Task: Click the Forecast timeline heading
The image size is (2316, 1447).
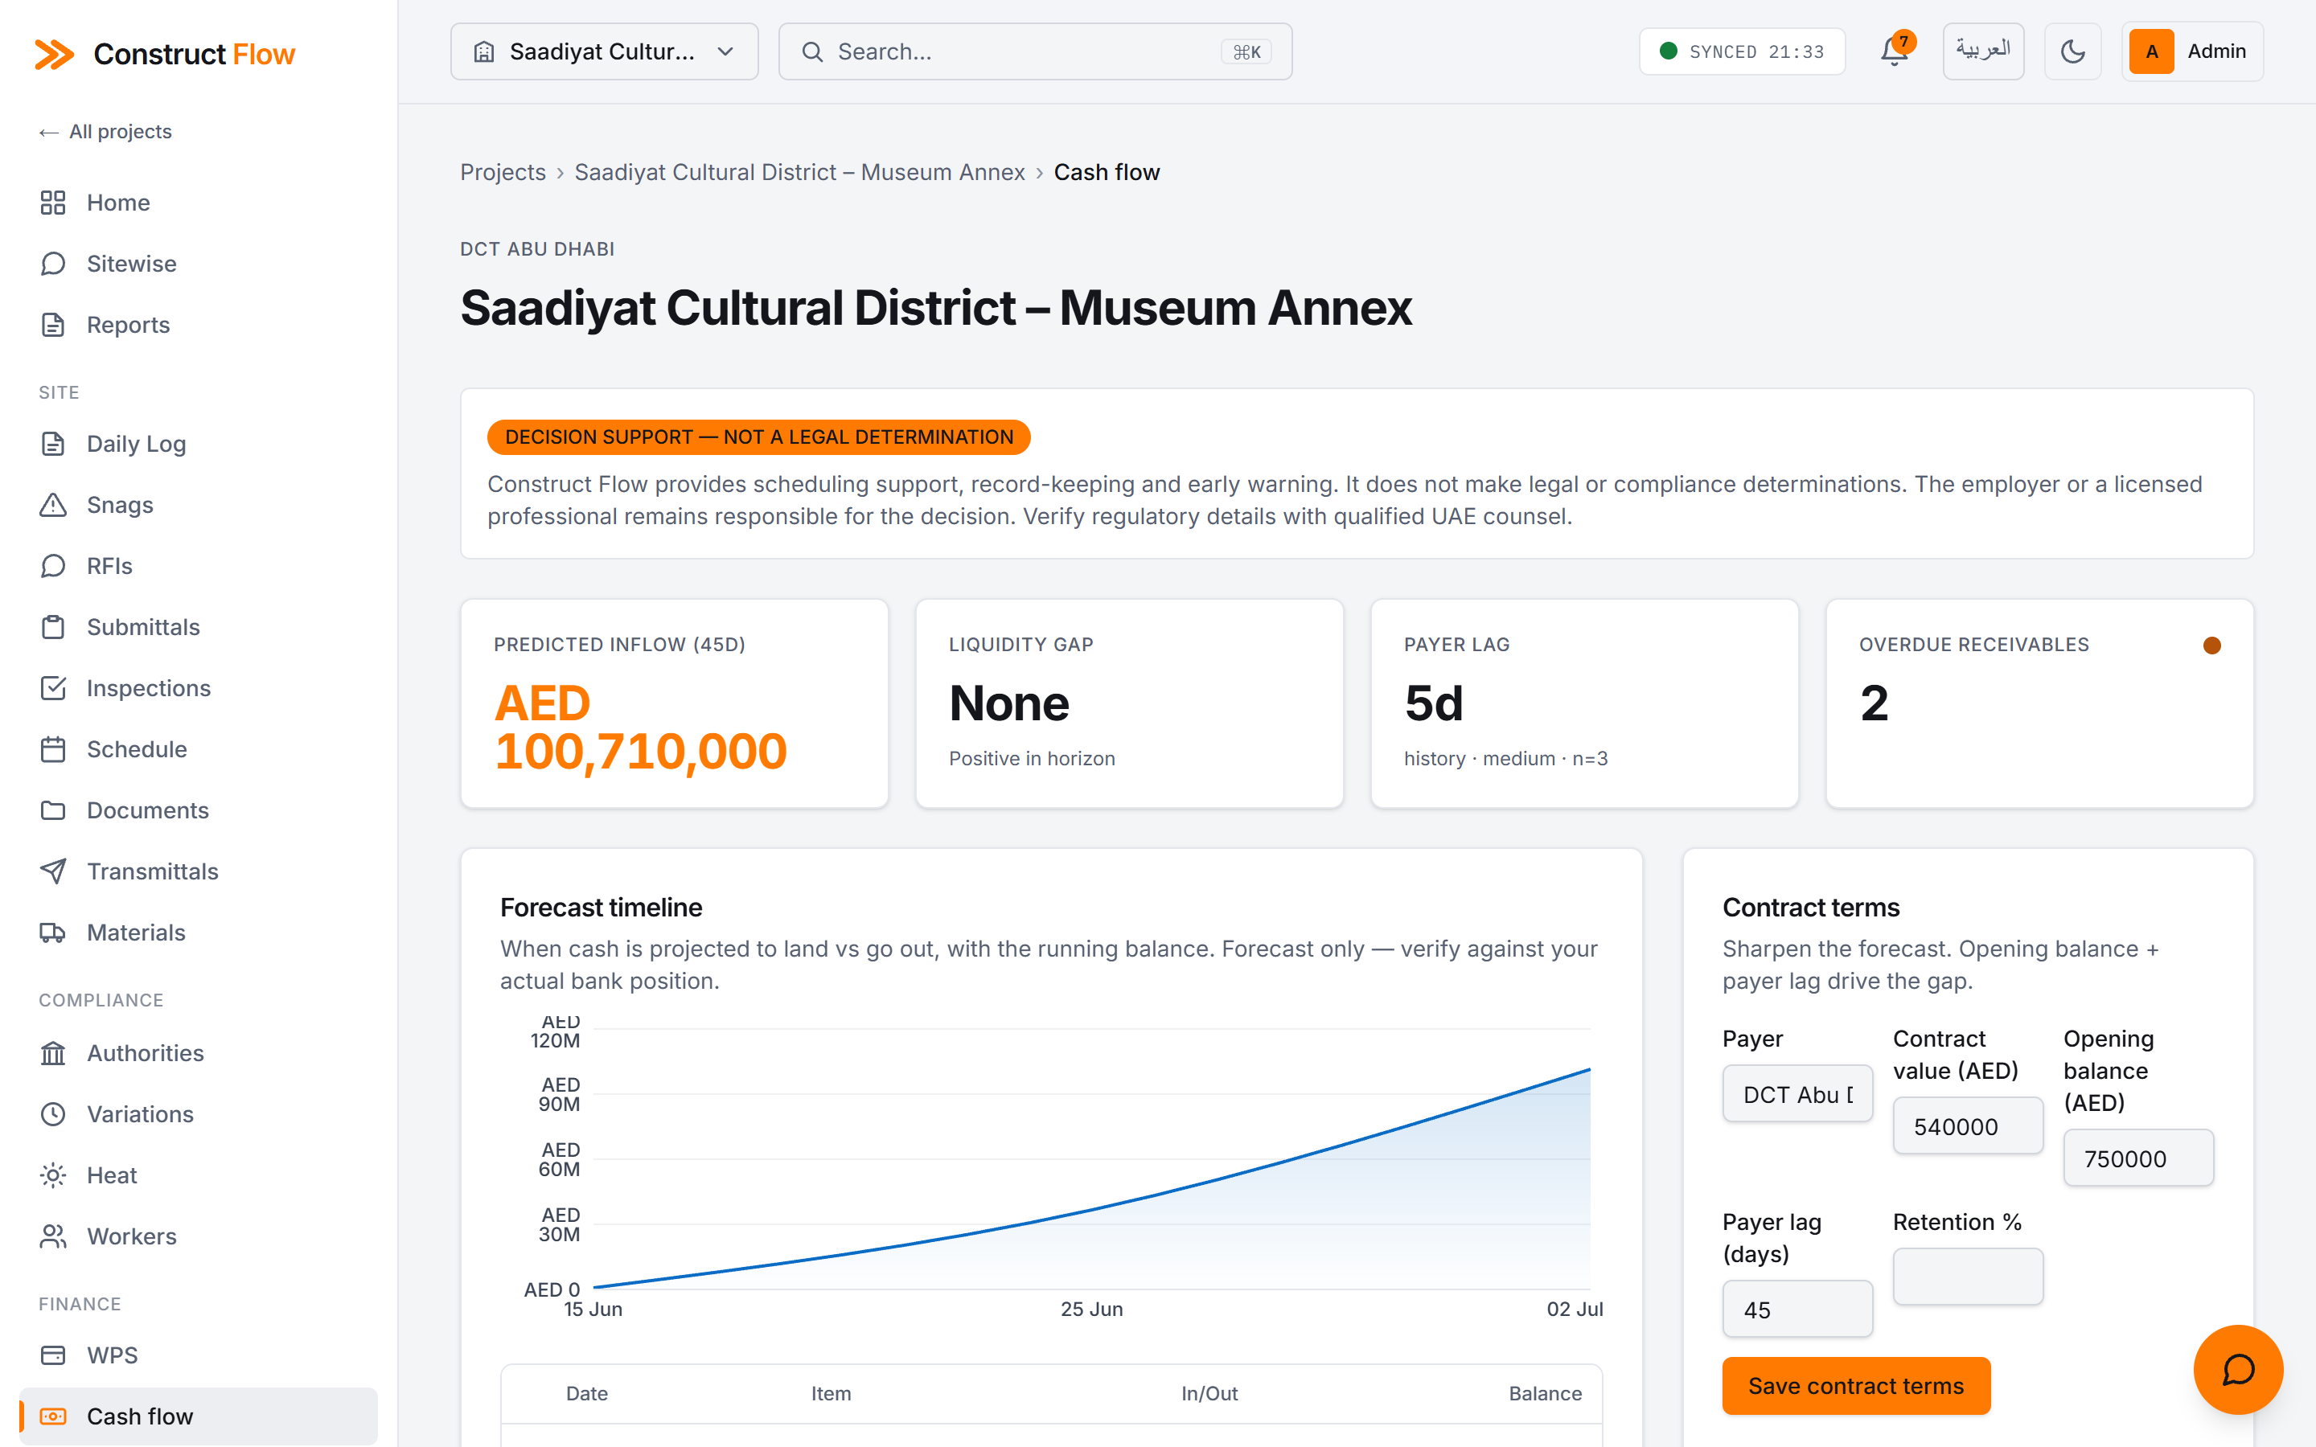Action: (x=601, y=908)
